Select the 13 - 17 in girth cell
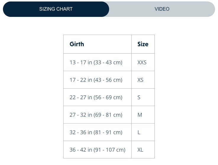This screenshot has width=218, height=165. coord(97,62)
